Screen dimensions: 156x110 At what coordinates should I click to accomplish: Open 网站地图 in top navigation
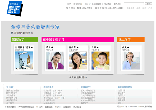[107, 4]
